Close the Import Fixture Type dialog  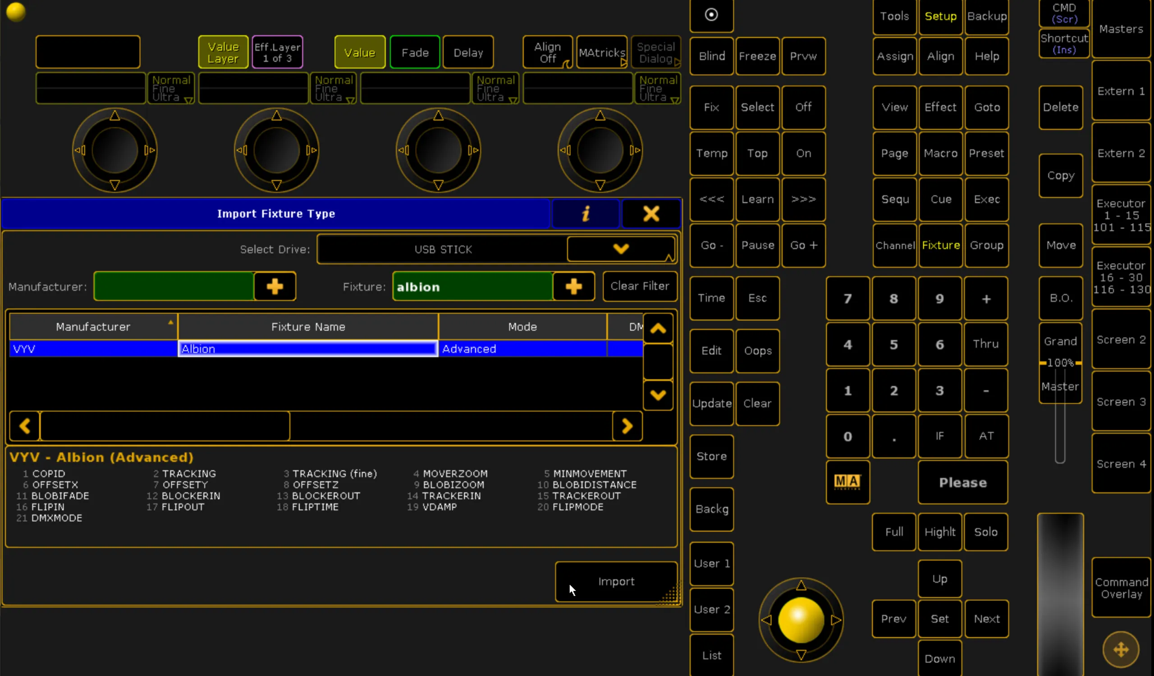click(651, 213)
